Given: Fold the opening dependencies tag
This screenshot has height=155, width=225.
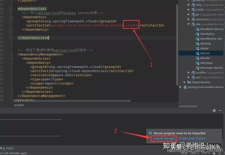Looking at the screenshot, I should click(x=12, y=9).
